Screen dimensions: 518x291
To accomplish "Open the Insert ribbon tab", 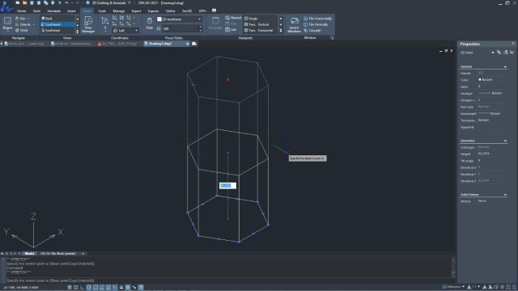I will click(71, 11).
